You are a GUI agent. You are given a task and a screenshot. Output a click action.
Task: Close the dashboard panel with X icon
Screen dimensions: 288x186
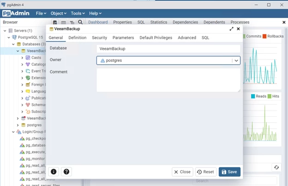click(x=284, y=22)
